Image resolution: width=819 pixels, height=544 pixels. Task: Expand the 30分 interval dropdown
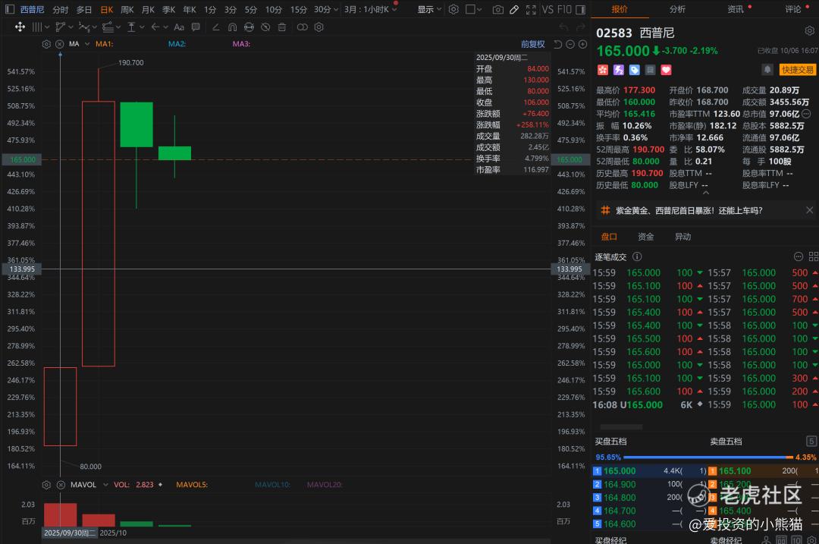point(335,10)
